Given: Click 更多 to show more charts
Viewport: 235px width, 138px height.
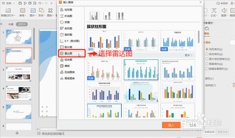Looking at the screenshot, I should tap(188, 55).
